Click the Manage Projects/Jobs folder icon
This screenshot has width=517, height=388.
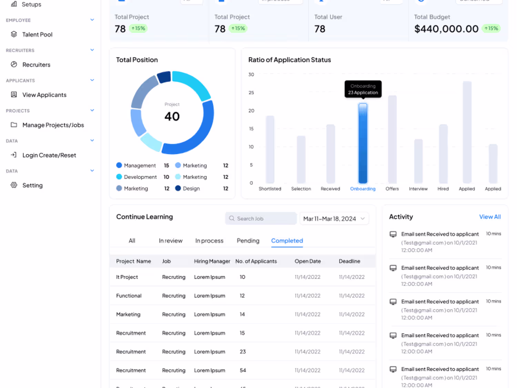click(14, 125)
